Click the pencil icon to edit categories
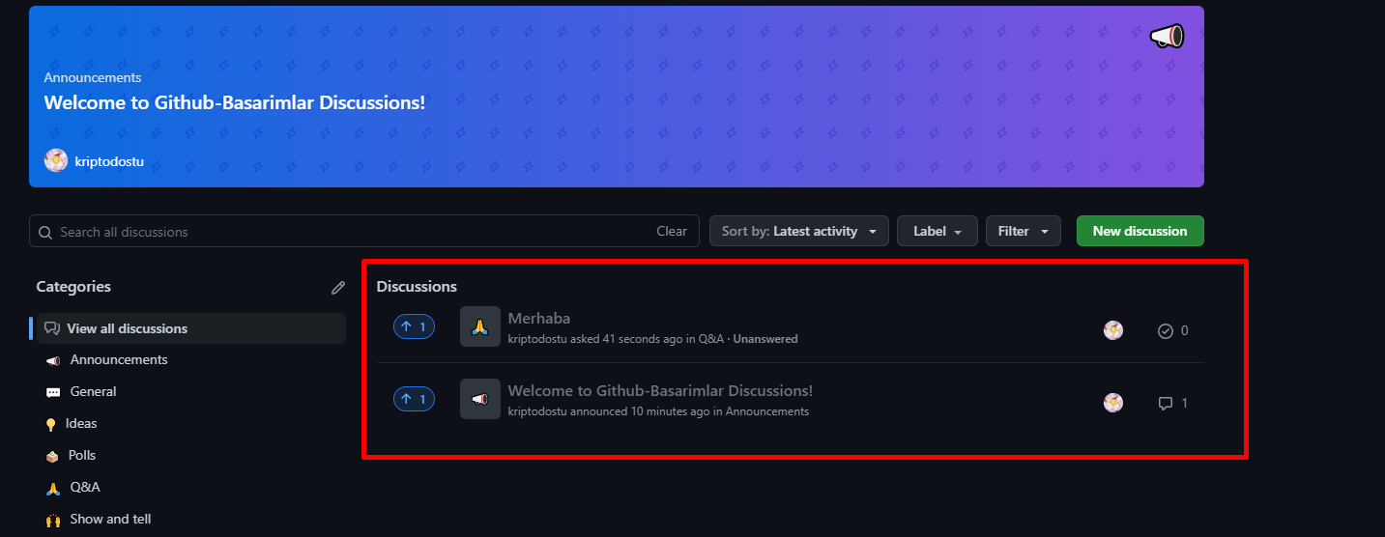 (337, 288)
